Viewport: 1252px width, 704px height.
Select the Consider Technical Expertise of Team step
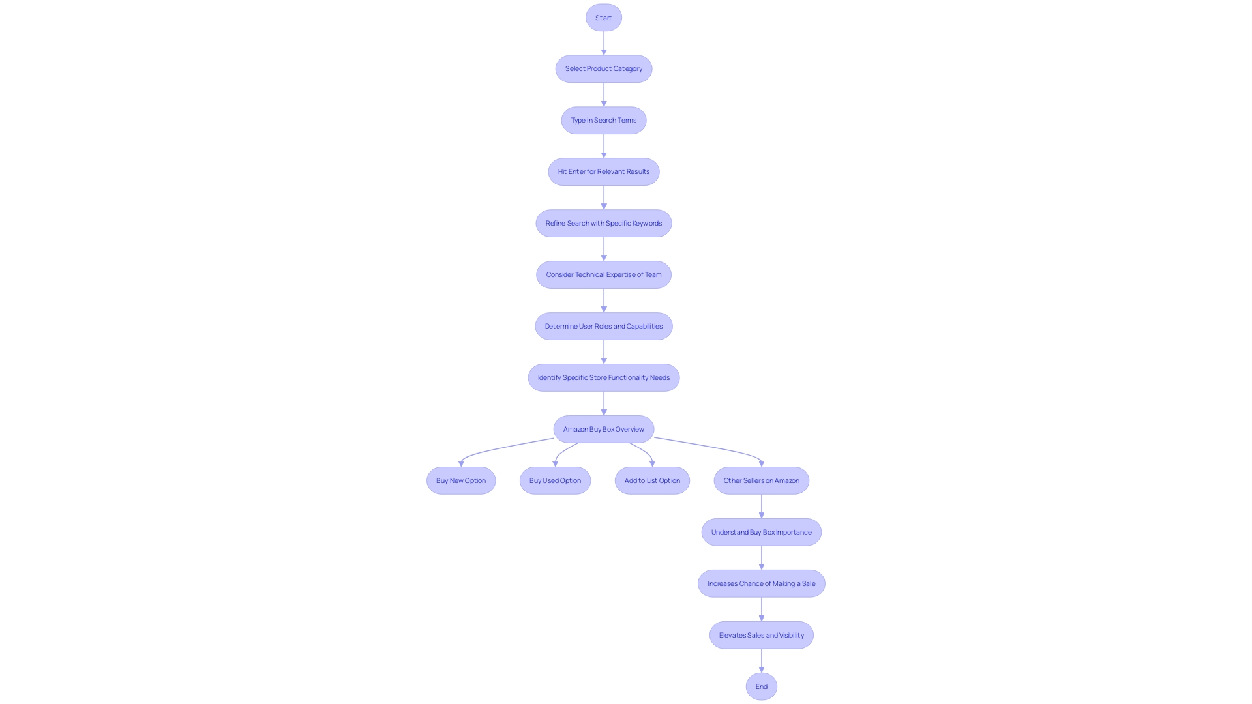click(x=604, y=273)
